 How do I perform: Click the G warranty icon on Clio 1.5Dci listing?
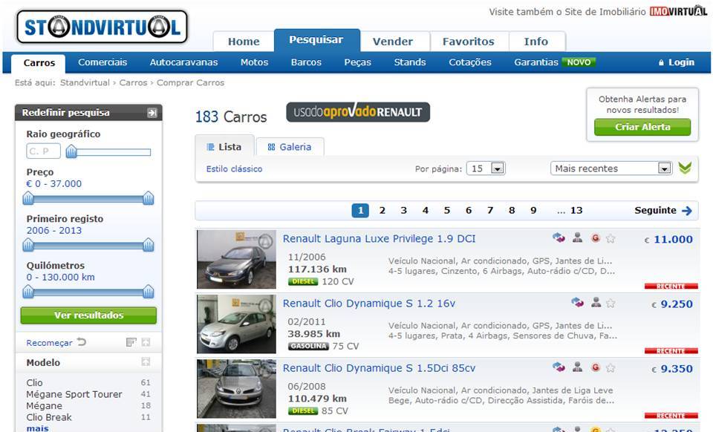(595, 367)
